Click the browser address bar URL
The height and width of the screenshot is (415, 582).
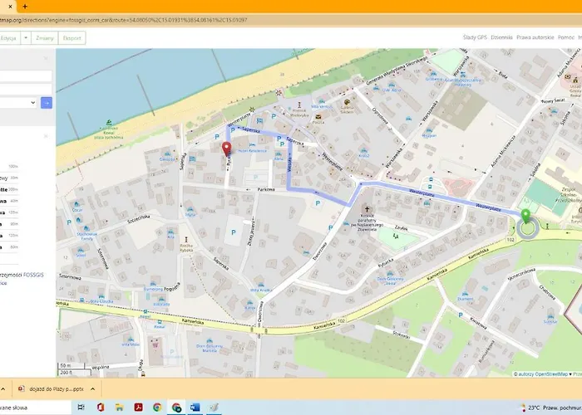(x=125, y=19)
